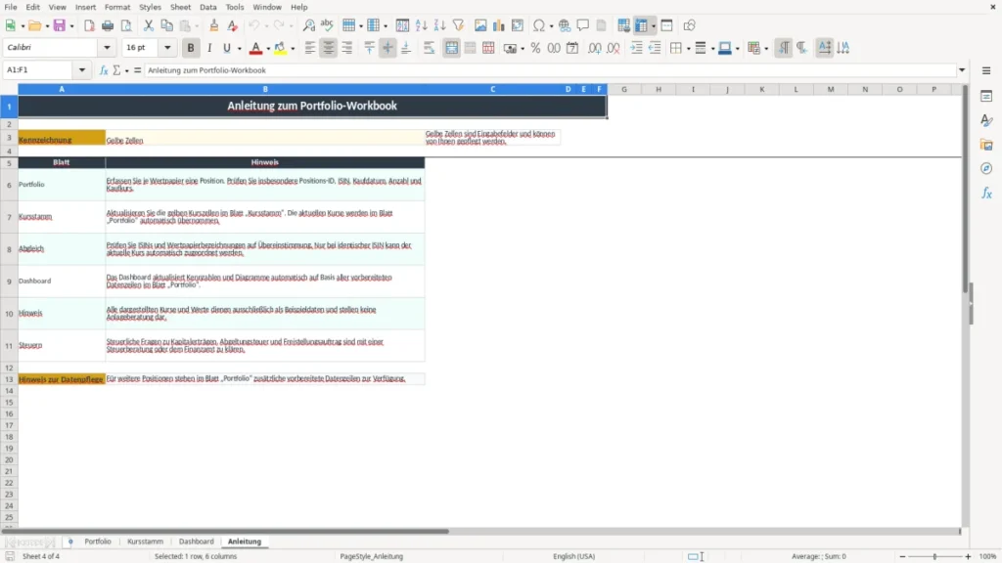Open the Function Wizard
1002x563 pixels.
click(104, 70)
